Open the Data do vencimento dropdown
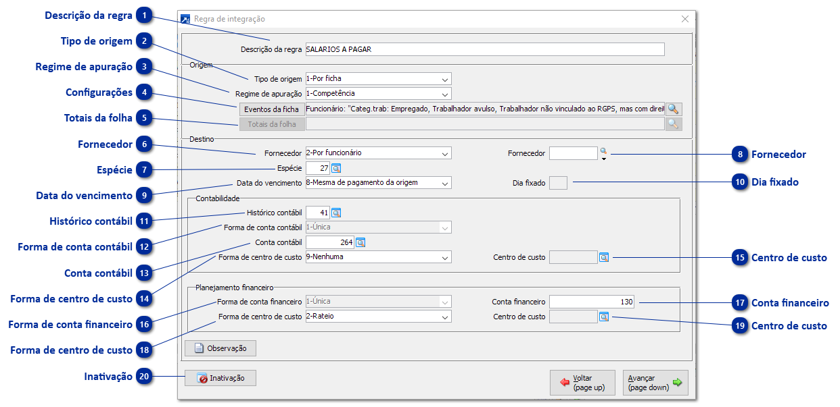Image resolution: width=840 pixels, height=407 pixels. (x=444, y=183)
